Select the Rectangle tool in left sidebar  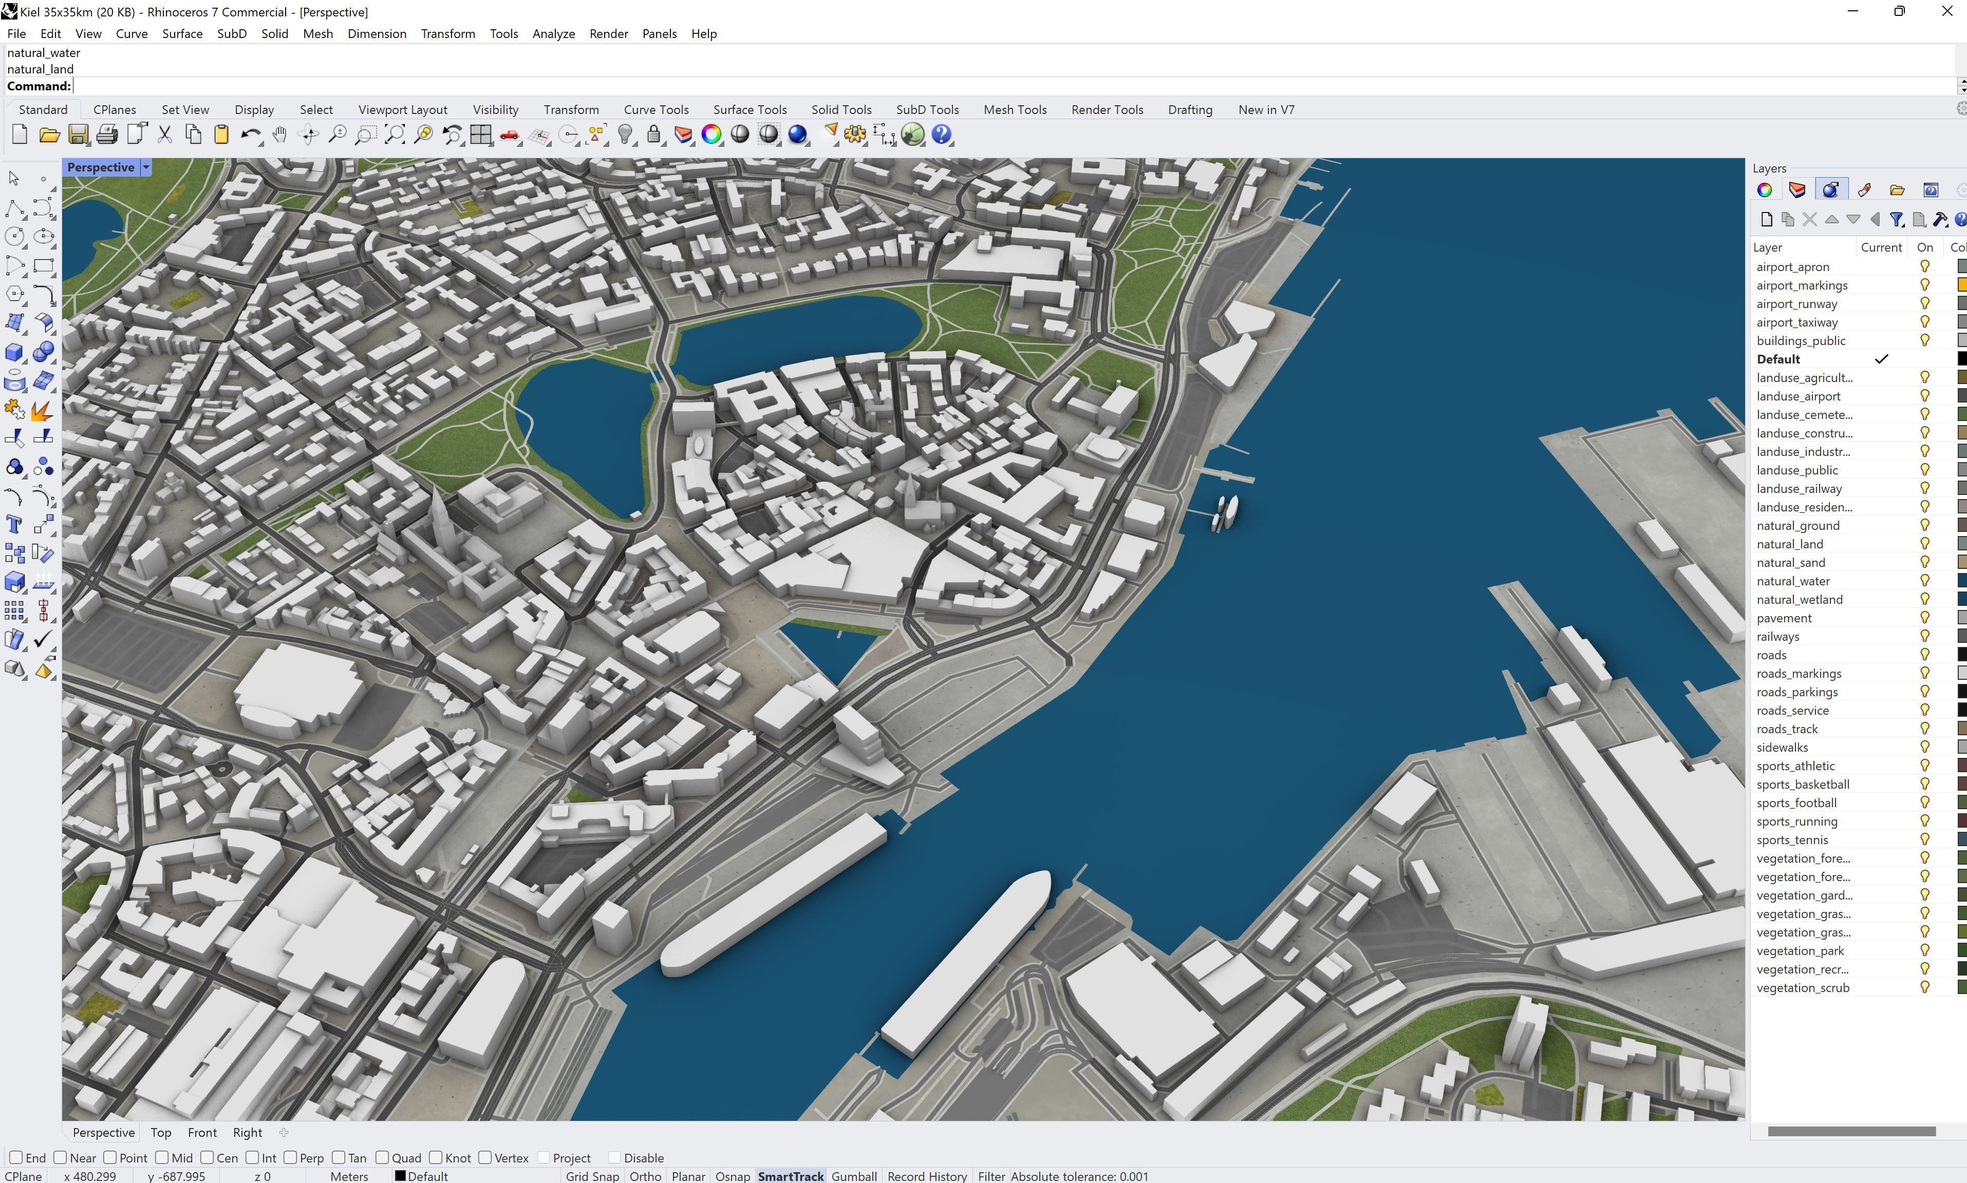tap(44, 265)
